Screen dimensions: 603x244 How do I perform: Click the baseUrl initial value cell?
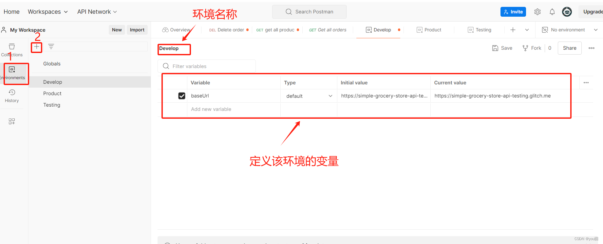click(384, 96)
